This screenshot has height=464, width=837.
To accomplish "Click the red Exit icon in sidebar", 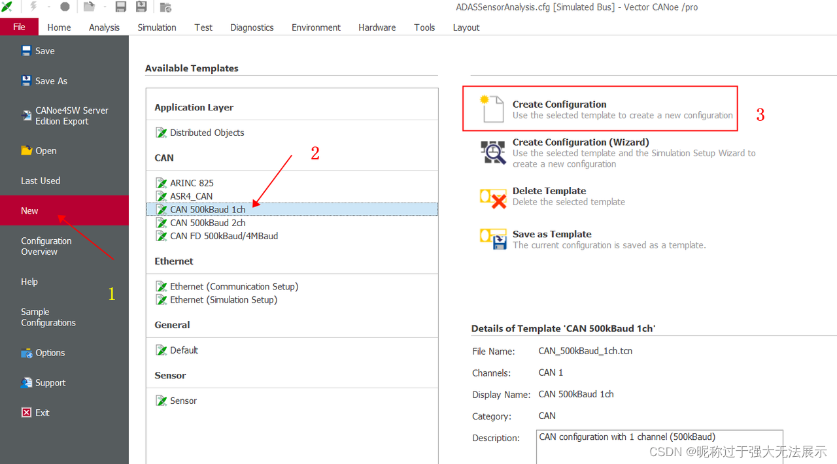I will tap(26, 412).
